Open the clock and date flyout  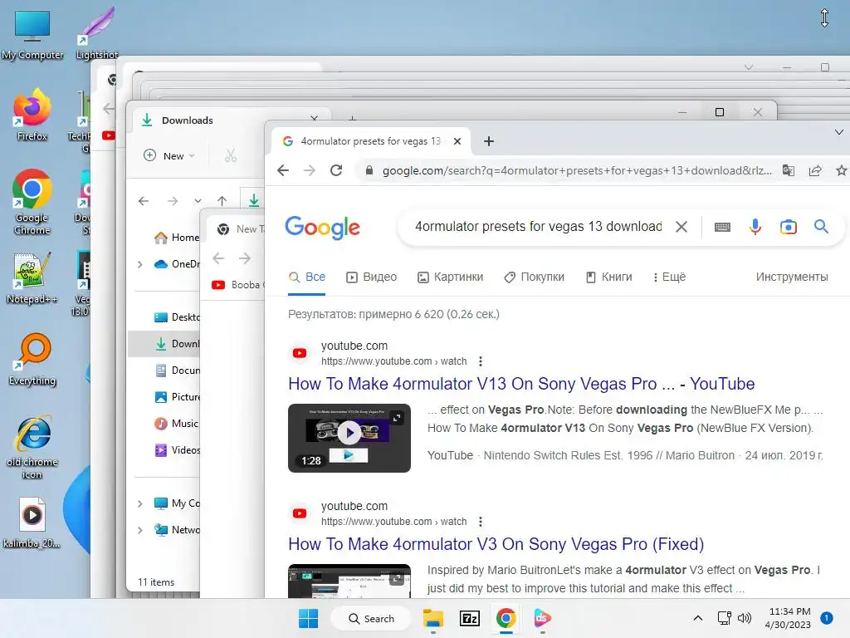coord(789,618)
